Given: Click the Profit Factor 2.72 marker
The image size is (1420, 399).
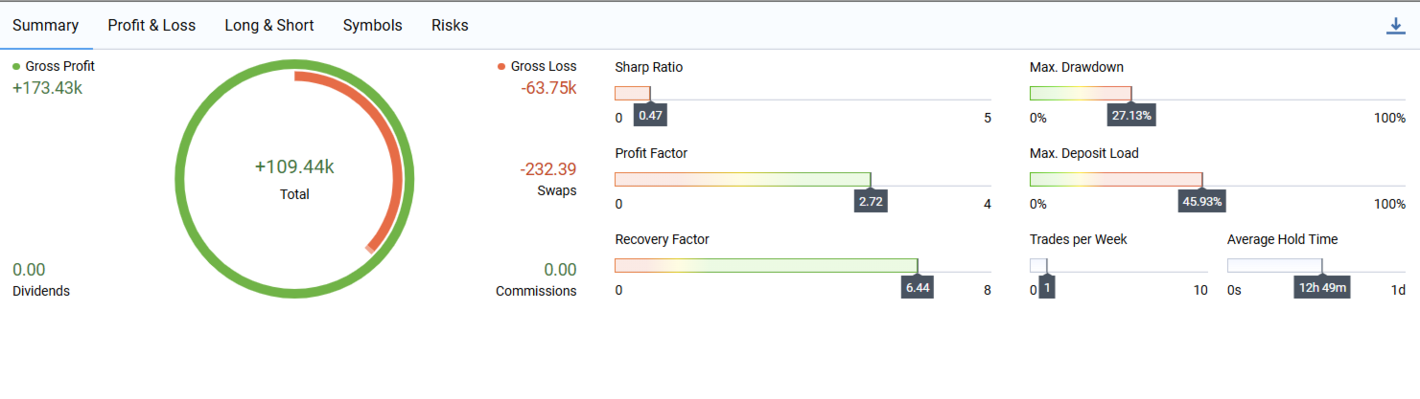Looking at the screenshot, I should click(871, 202).
